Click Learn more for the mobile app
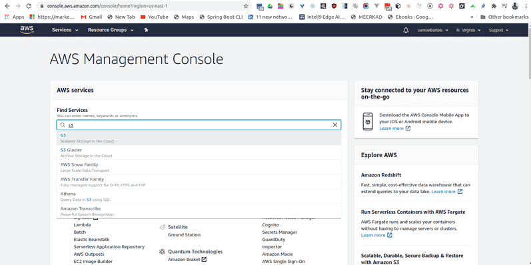Viewport: 531px width, 265px height. [x=395, y=129]
